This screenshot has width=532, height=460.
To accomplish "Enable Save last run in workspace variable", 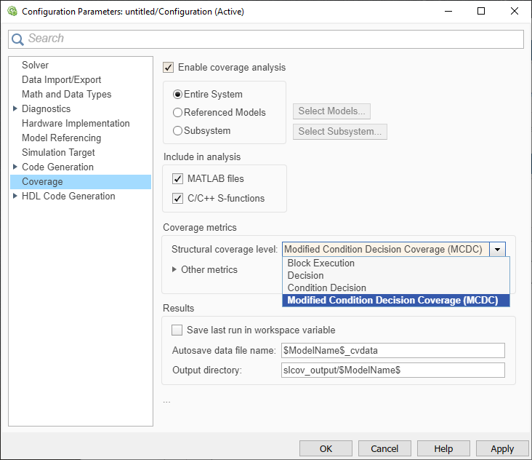I will tap(177, 330).
